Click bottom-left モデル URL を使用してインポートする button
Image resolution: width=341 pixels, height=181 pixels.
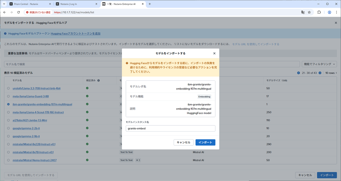[x=31, y=175]
